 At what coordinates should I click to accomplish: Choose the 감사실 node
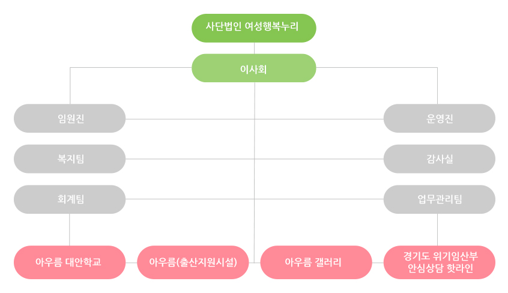440,159
